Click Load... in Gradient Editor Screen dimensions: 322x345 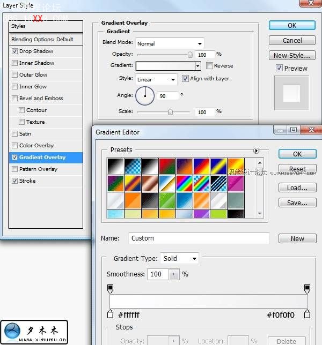(297, 188)
